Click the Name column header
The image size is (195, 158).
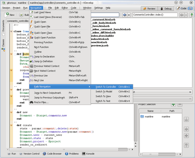pos(150,111)
